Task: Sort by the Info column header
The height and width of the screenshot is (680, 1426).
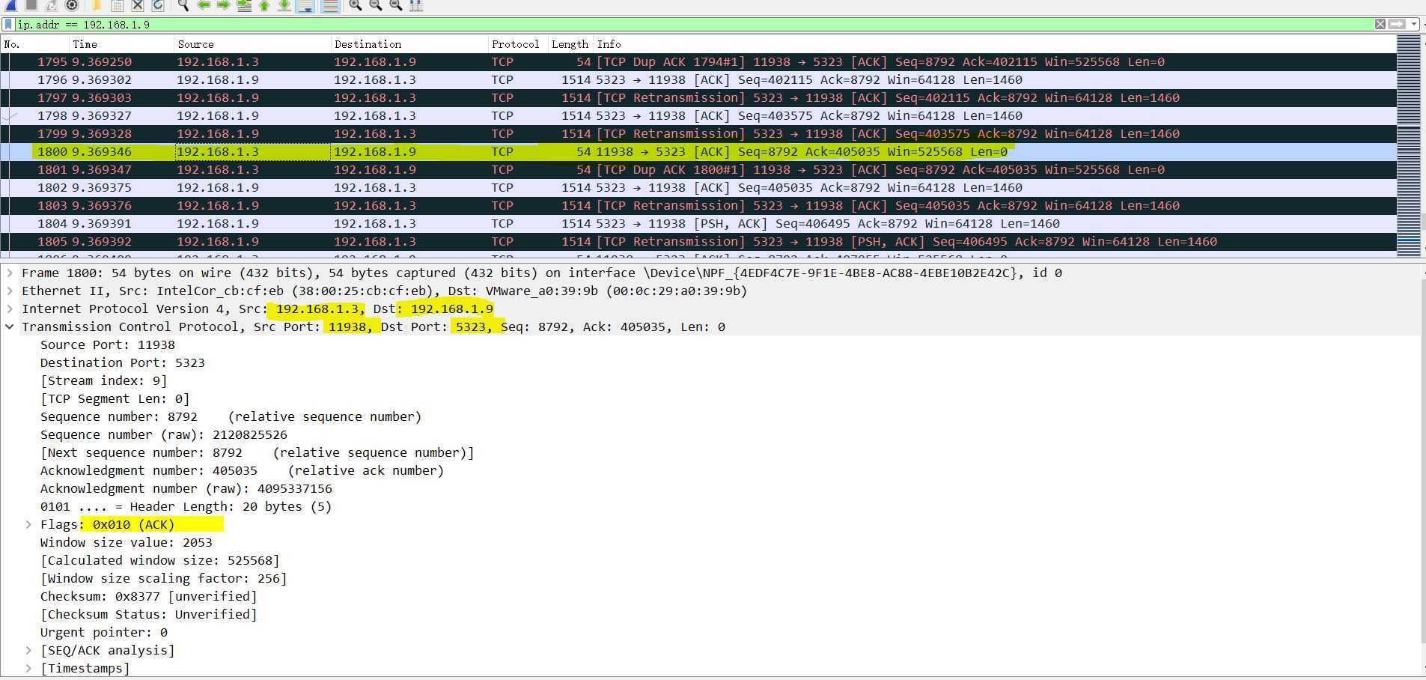Action: pyautogui.click(x=995, y=44)
